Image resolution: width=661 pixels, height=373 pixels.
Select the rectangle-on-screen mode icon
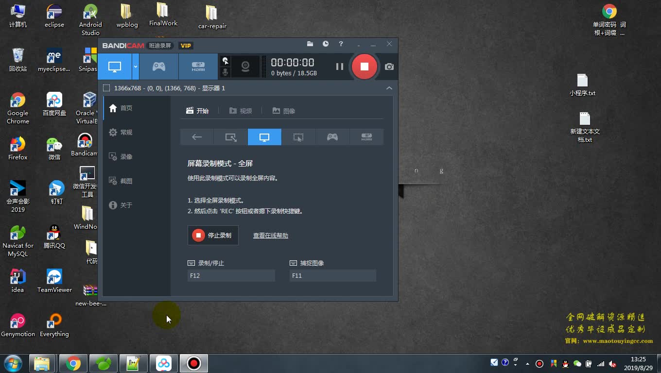[x=231, y=137]
